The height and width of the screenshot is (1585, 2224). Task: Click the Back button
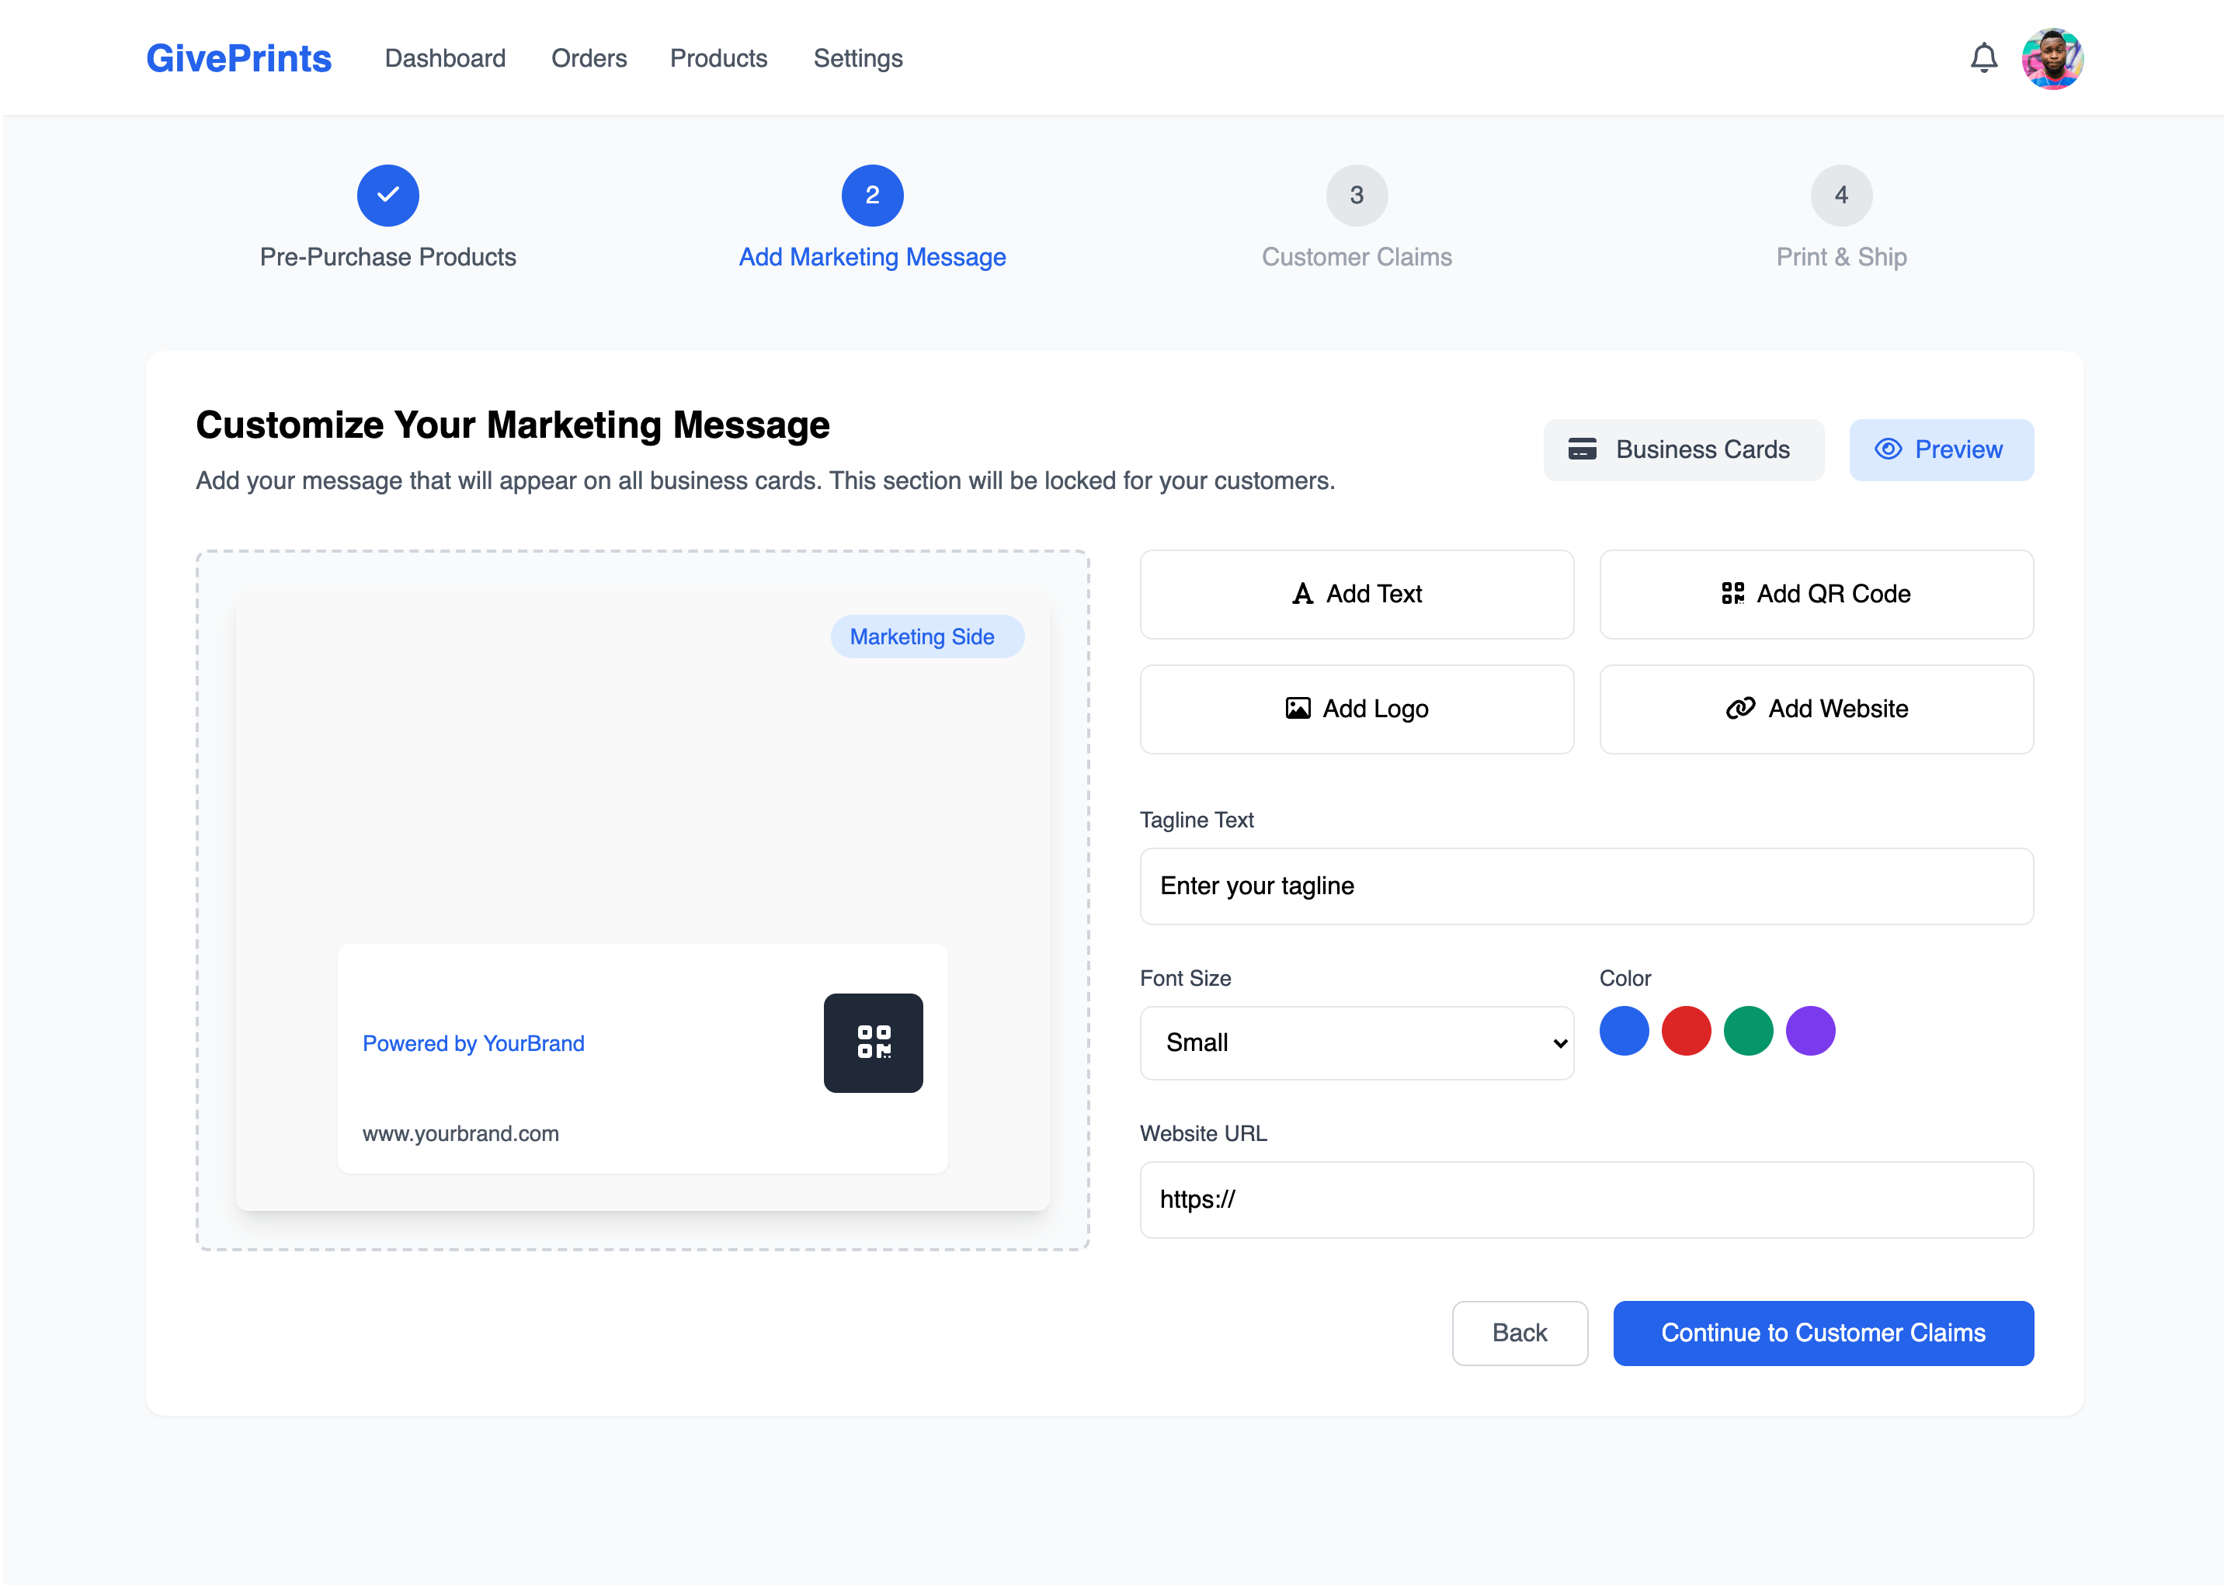1519,1334
